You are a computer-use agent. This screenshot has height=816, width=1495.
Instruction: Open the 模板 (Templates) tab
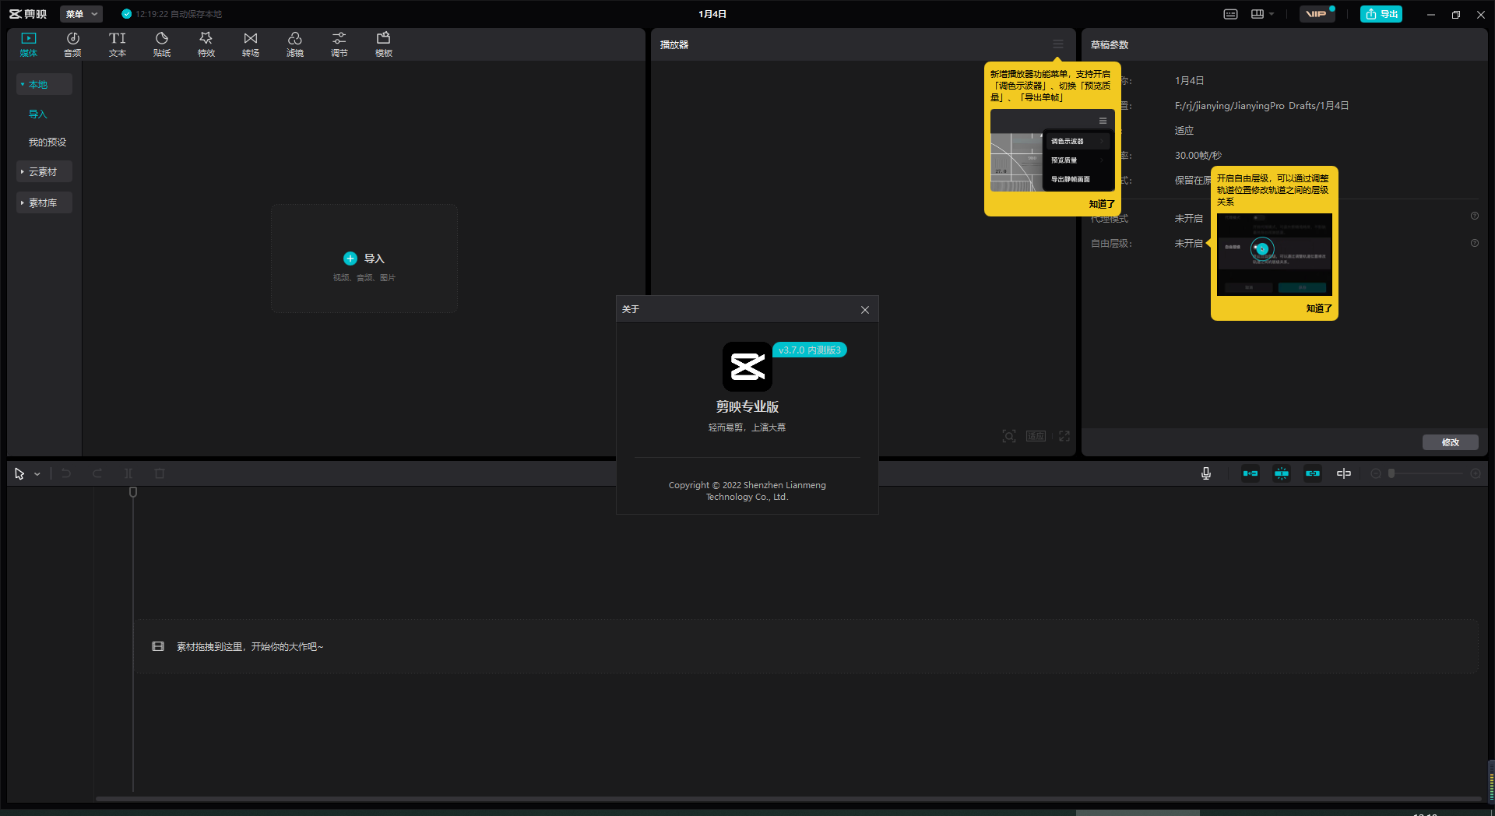pos(384,44)
